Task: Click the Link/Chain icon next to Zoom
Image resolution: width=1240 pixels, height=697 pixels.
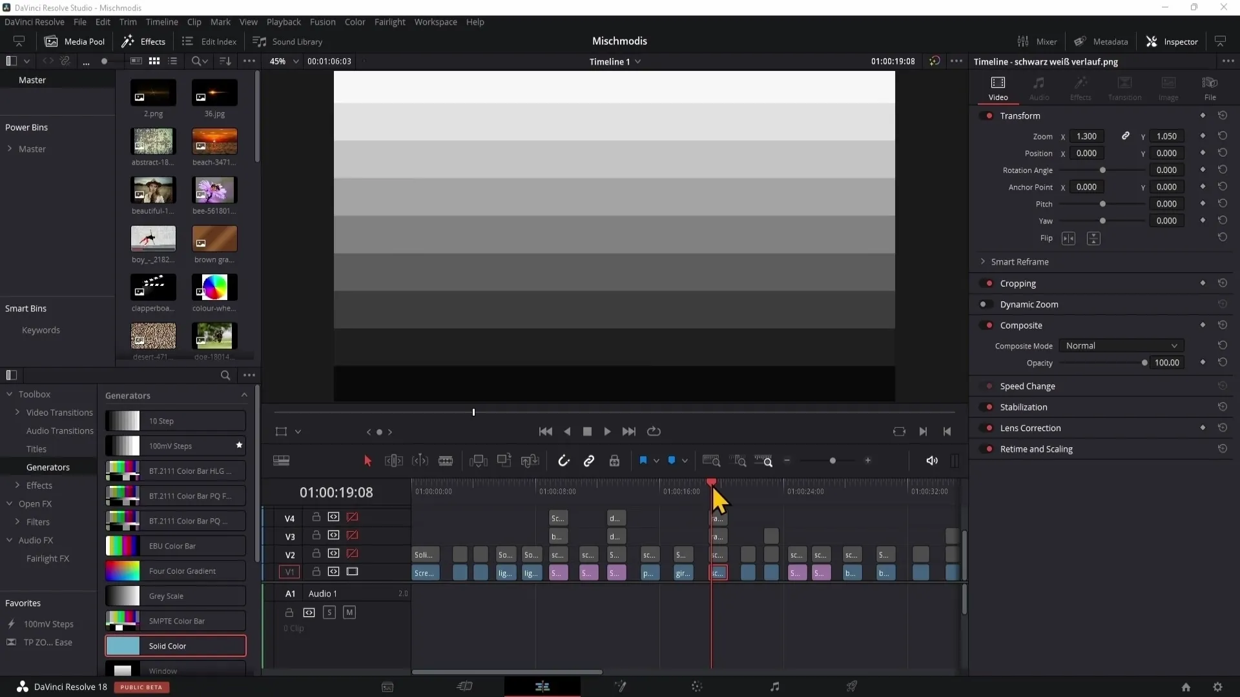Action: click(1124, 136)
